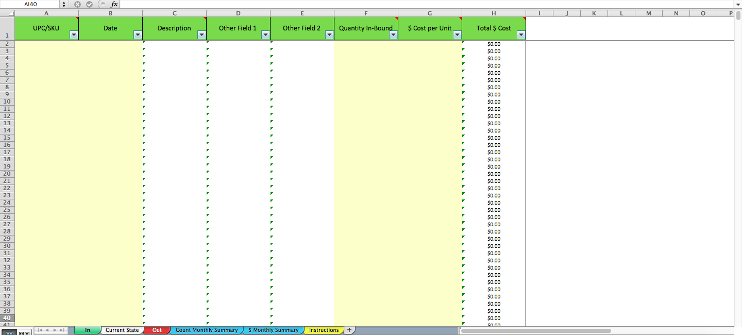Viewport: 742px width, 335px height.
Task: Switch to the Instructions sheet tab
Action: coord(324,330)
